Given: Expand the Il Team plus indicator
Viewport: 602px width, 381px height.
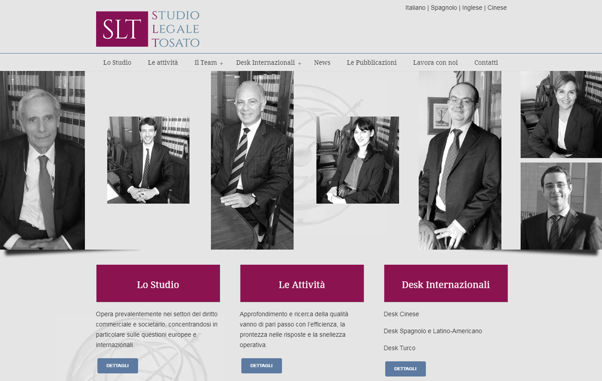Looking at the screenshot, I should [221, 64].
